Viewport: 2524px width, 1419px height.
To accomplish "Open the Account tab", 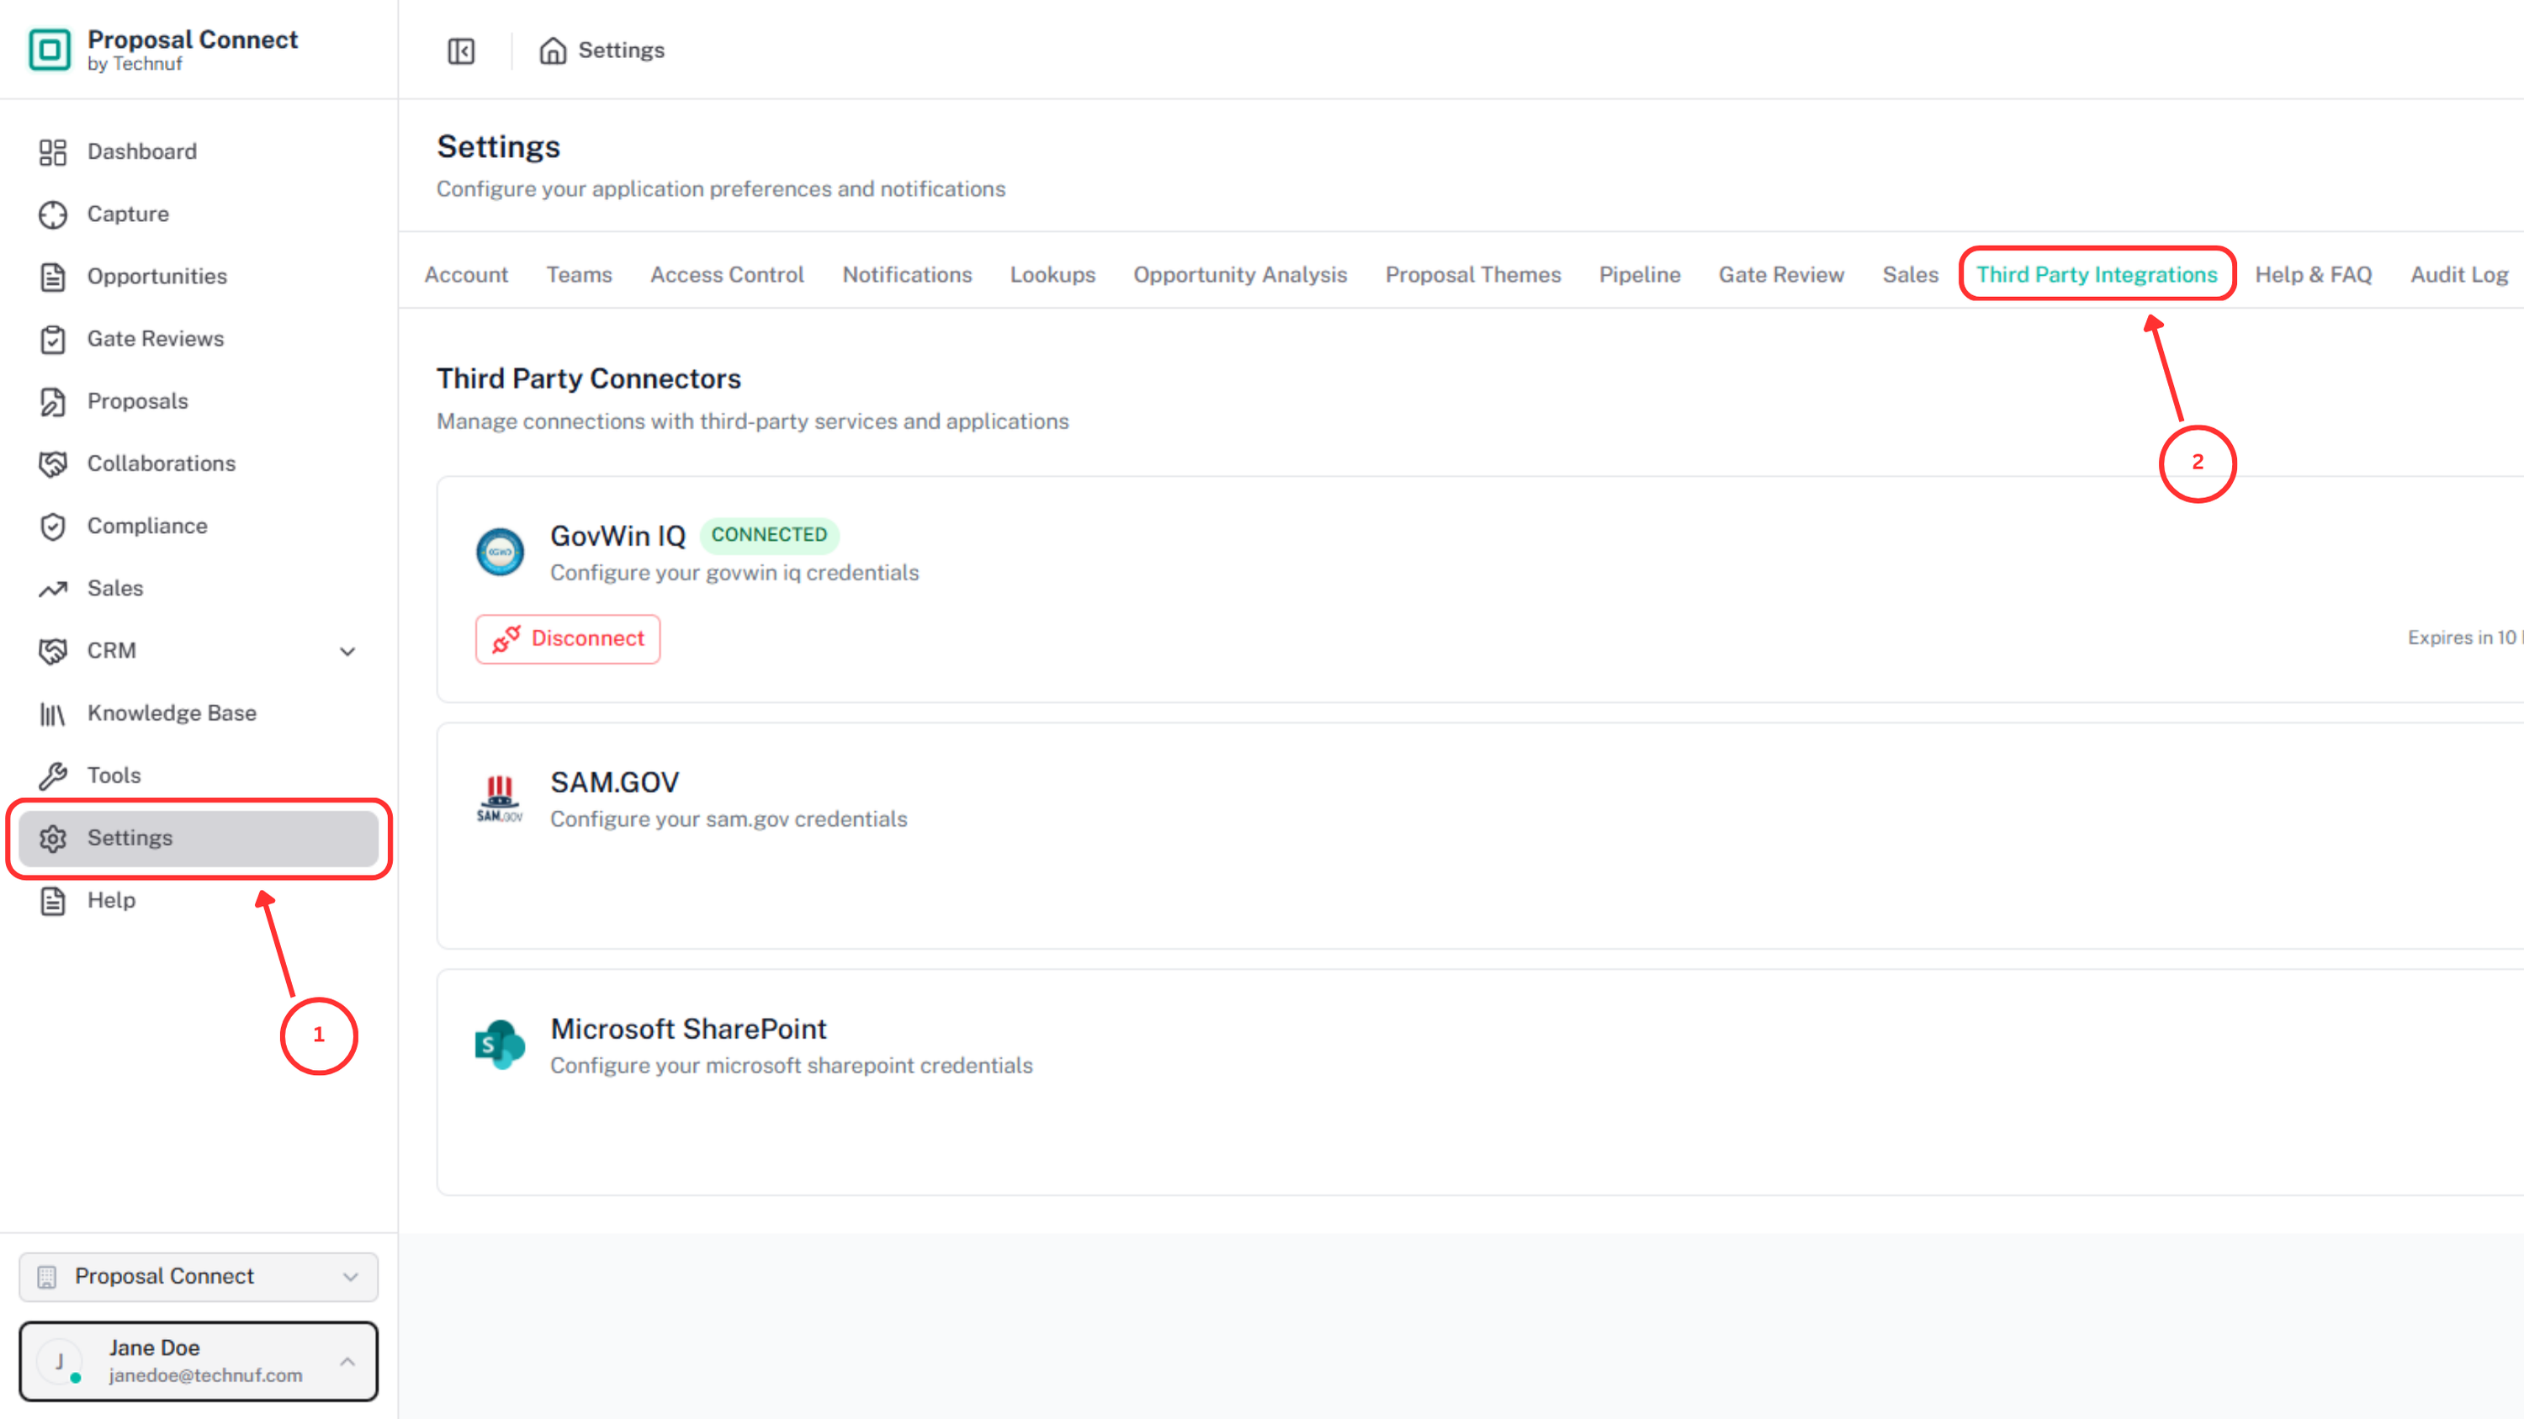I will 466,275.
